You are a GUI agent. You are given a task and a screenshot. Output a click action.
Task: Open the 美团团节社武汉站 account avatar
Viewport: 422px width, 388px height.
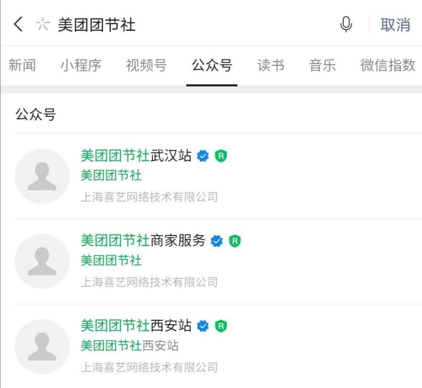(42, 176)
